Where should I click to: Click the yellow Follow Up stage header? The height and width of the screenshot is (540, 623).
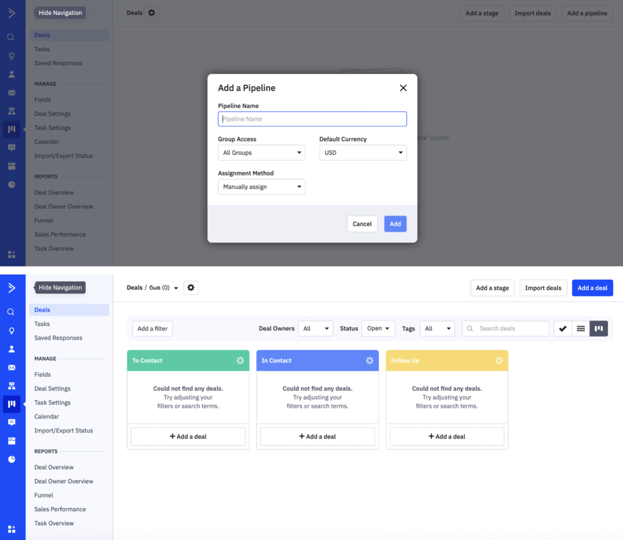click(x=447, y=361)
